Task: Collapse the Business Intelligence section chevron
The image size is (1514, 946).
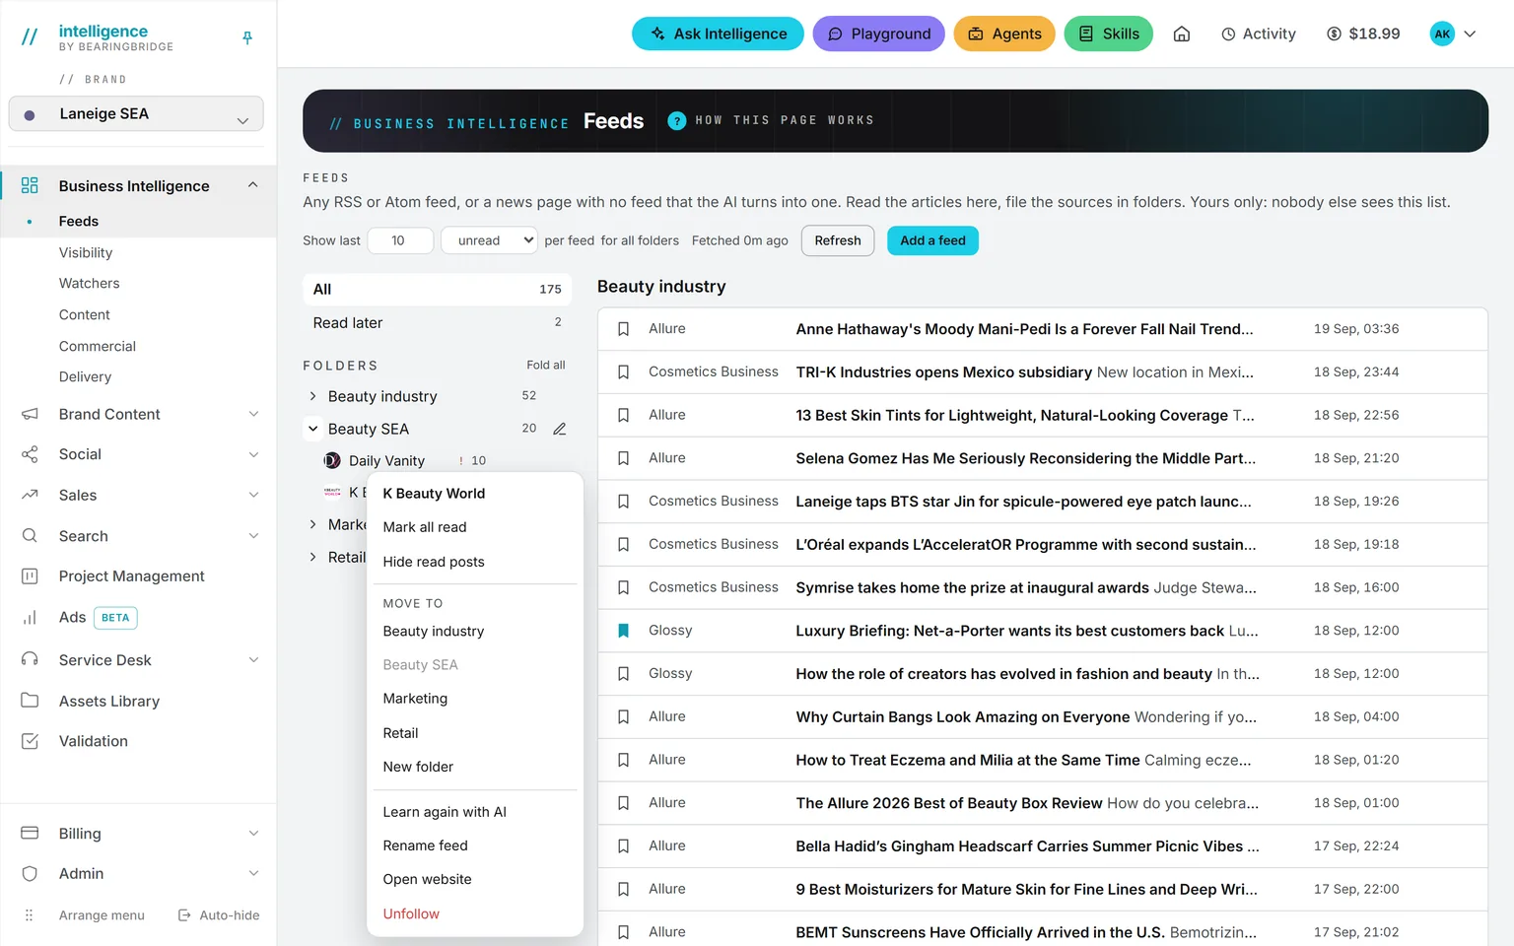Action: 253,185
